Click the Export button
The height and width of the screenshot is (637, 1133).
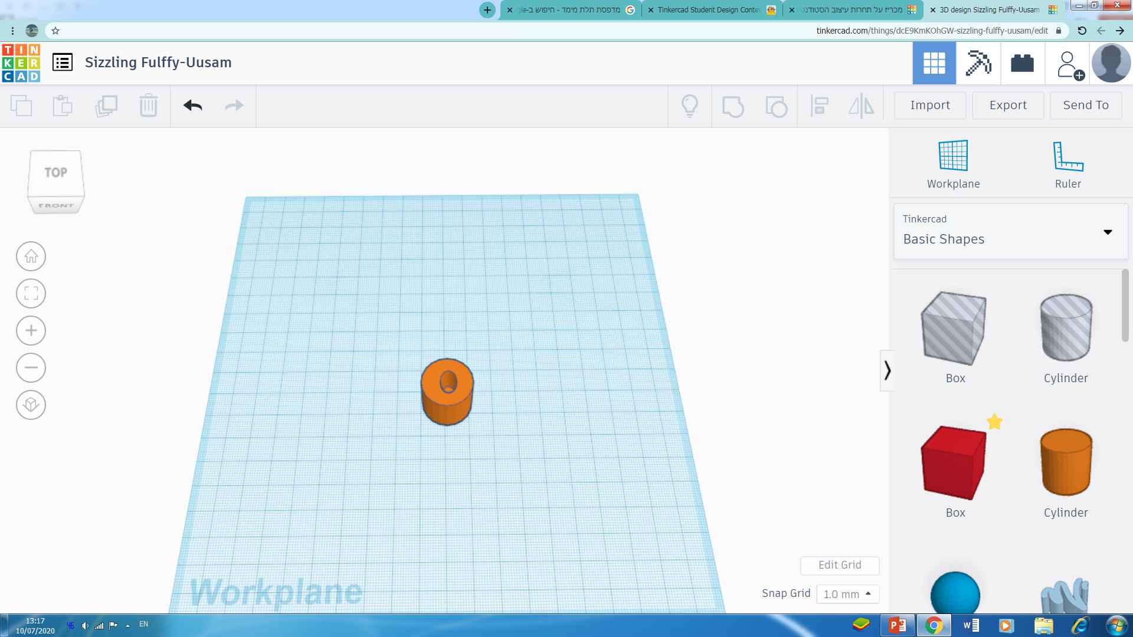point(1007,105)
